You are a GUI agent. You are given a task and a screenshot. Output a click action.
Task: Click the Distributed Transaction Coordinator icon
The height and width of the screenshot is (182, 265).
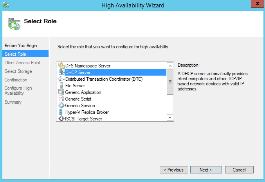point(61,79)
